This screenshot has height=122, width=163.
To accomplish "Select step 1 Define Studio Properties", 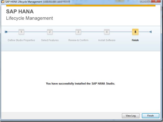I will [21, 32].
